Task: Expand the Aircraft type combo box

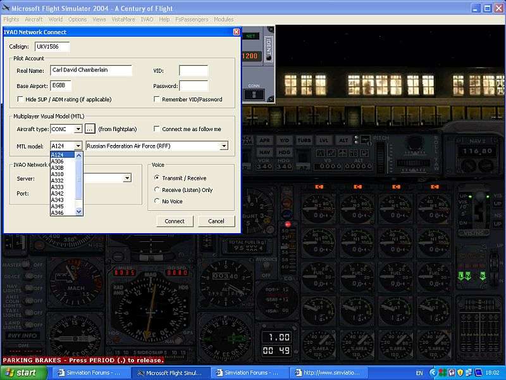Action: [x=78, y=129]
